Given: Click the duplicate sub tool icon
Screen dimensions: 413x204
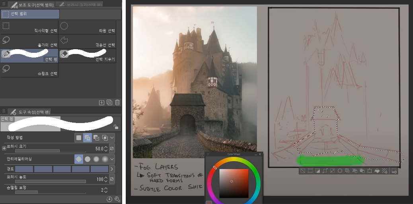Looking at the screenshot, I should [109, 102].
